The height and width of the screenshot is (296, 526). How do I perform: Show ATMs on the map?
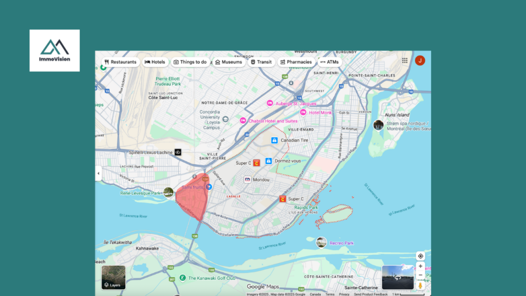(329, 62)
